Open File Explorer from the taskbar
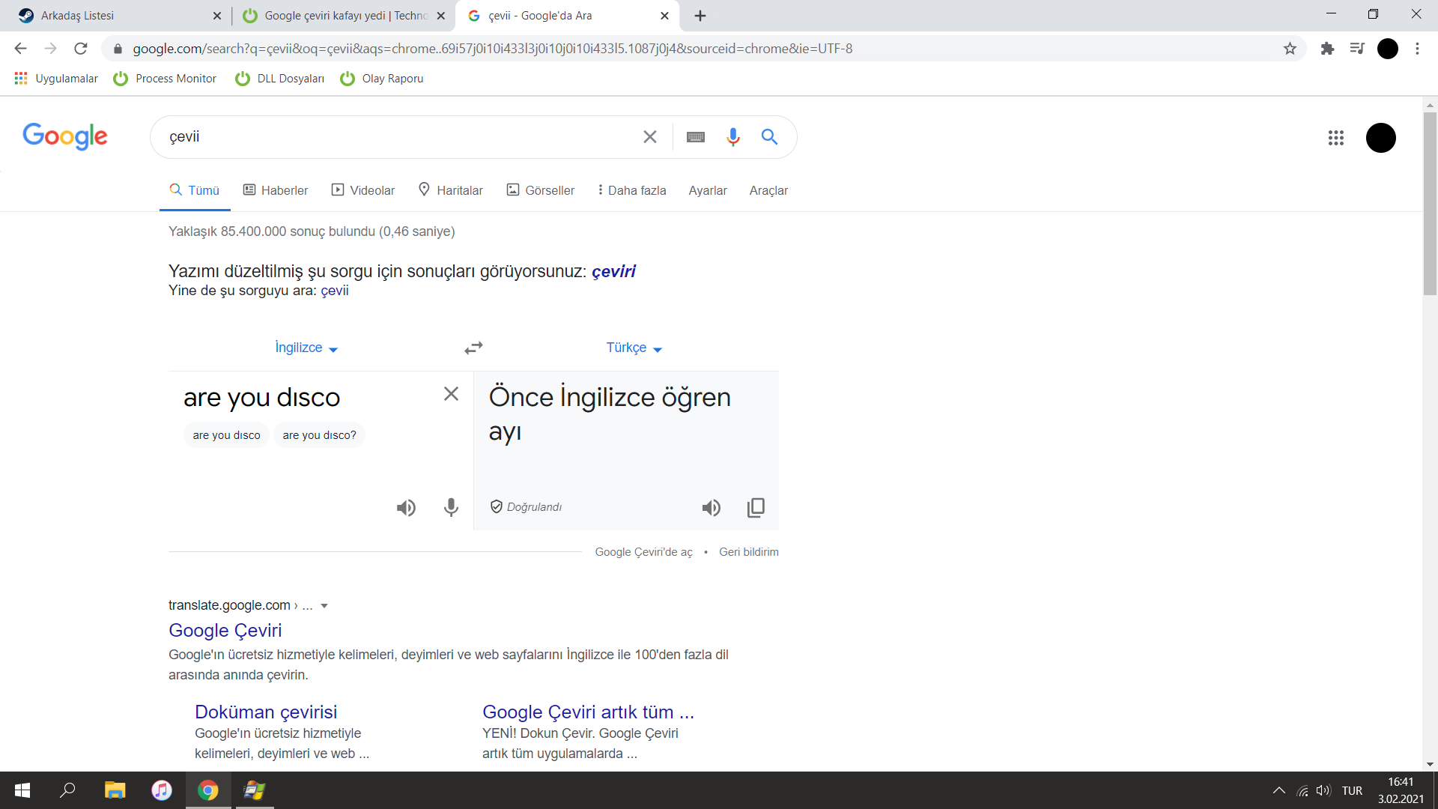Viewport: 1438px width, 809px height. (x=115, y=790)
